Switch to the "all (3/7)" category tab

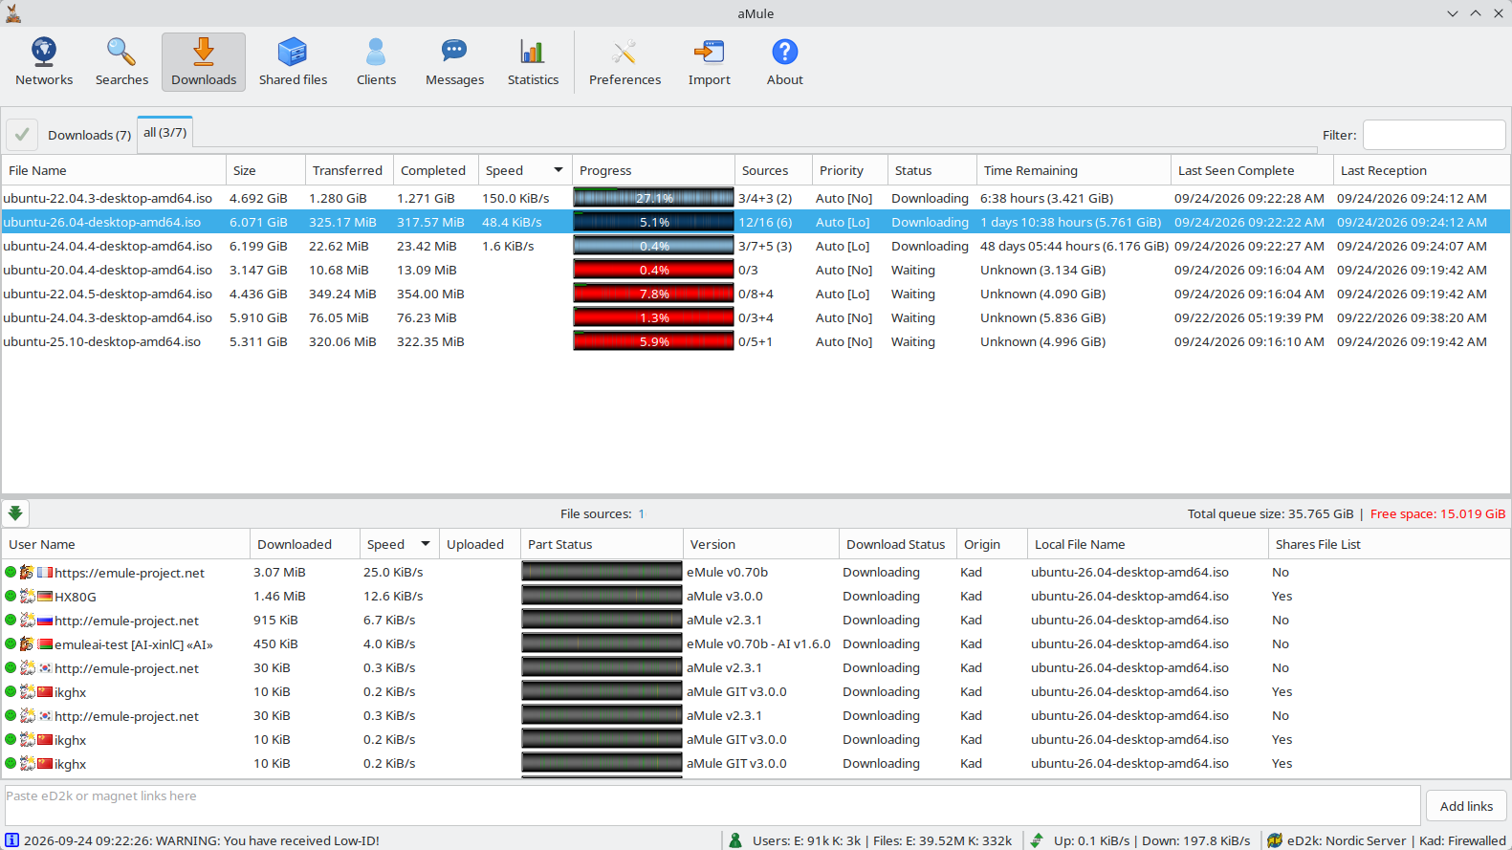(164, 133)
